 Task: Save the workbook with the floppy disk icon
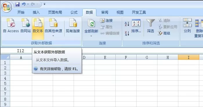pos(17,4)
